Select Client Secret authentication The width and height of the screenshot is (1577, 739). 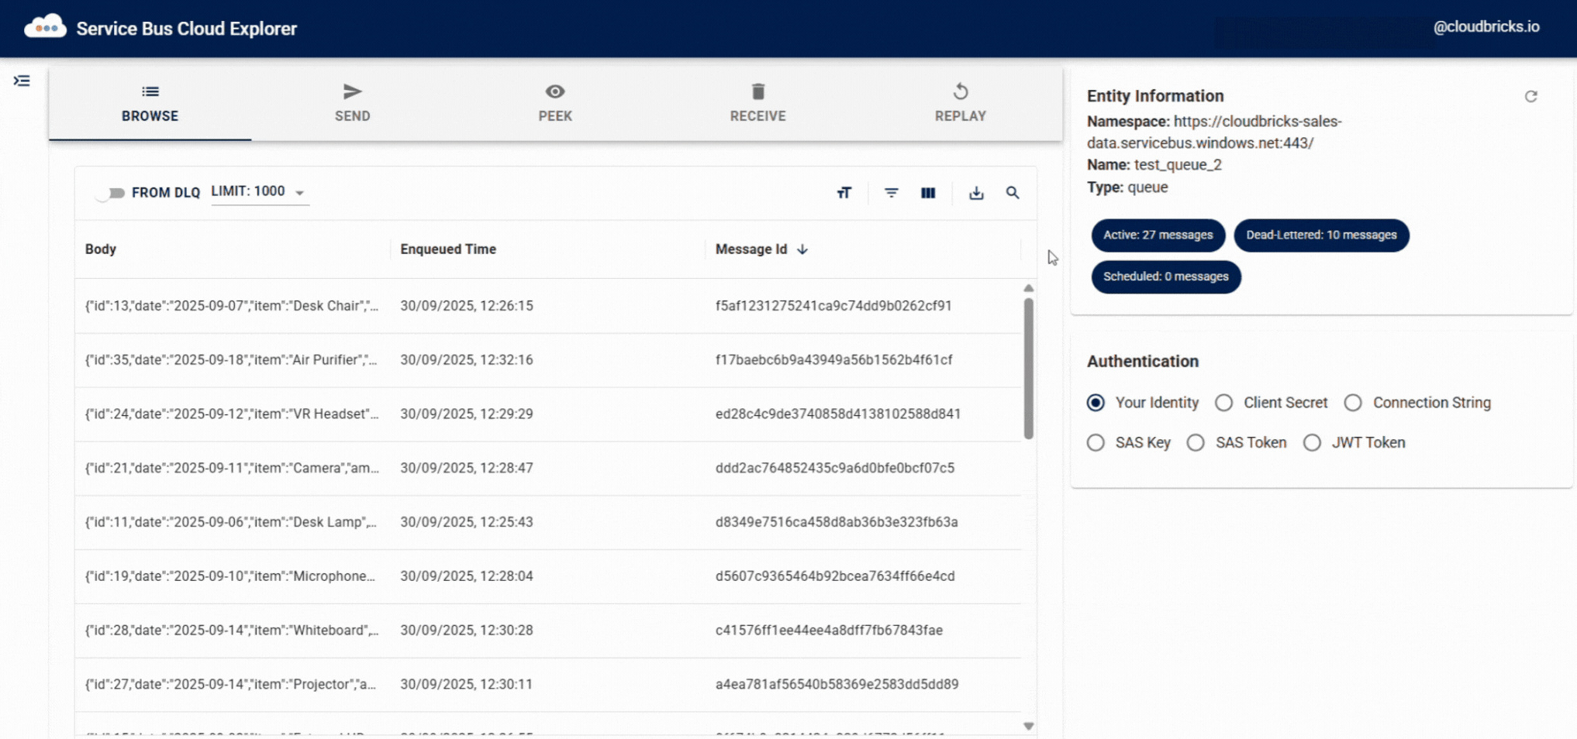pos(1223,403)
